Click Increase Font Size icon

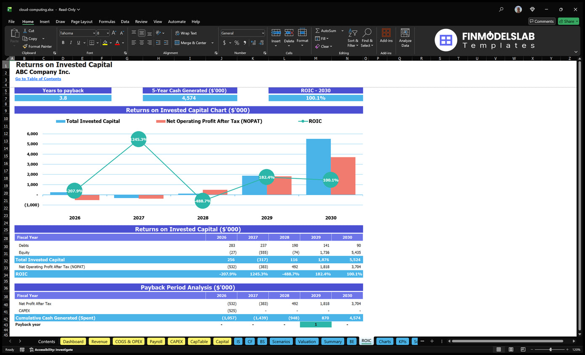pos(114,33)
